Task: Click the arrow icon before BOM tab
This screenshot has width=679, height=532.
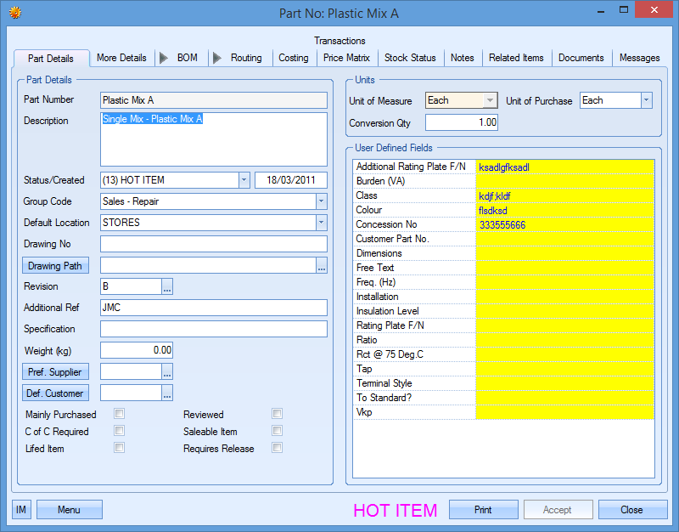Action: point(164,58)
